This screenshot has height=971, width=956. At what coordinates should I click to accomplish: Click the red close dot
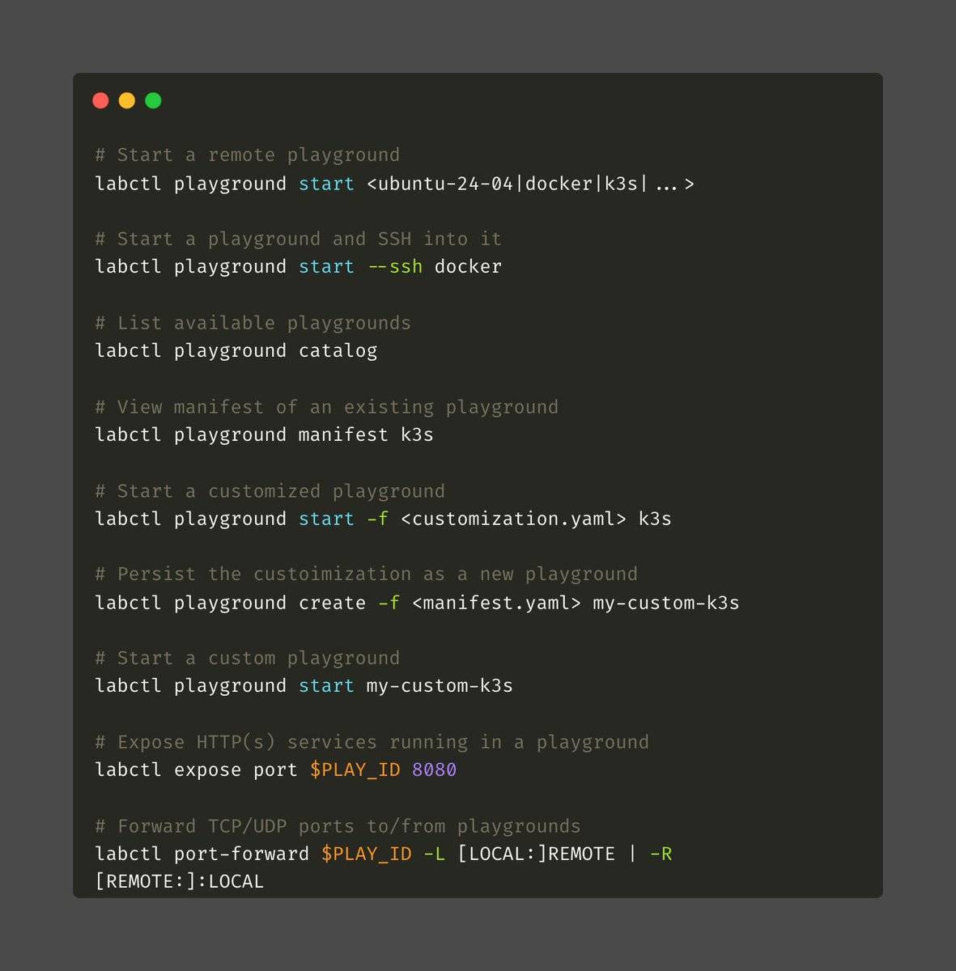coord(100,100)
